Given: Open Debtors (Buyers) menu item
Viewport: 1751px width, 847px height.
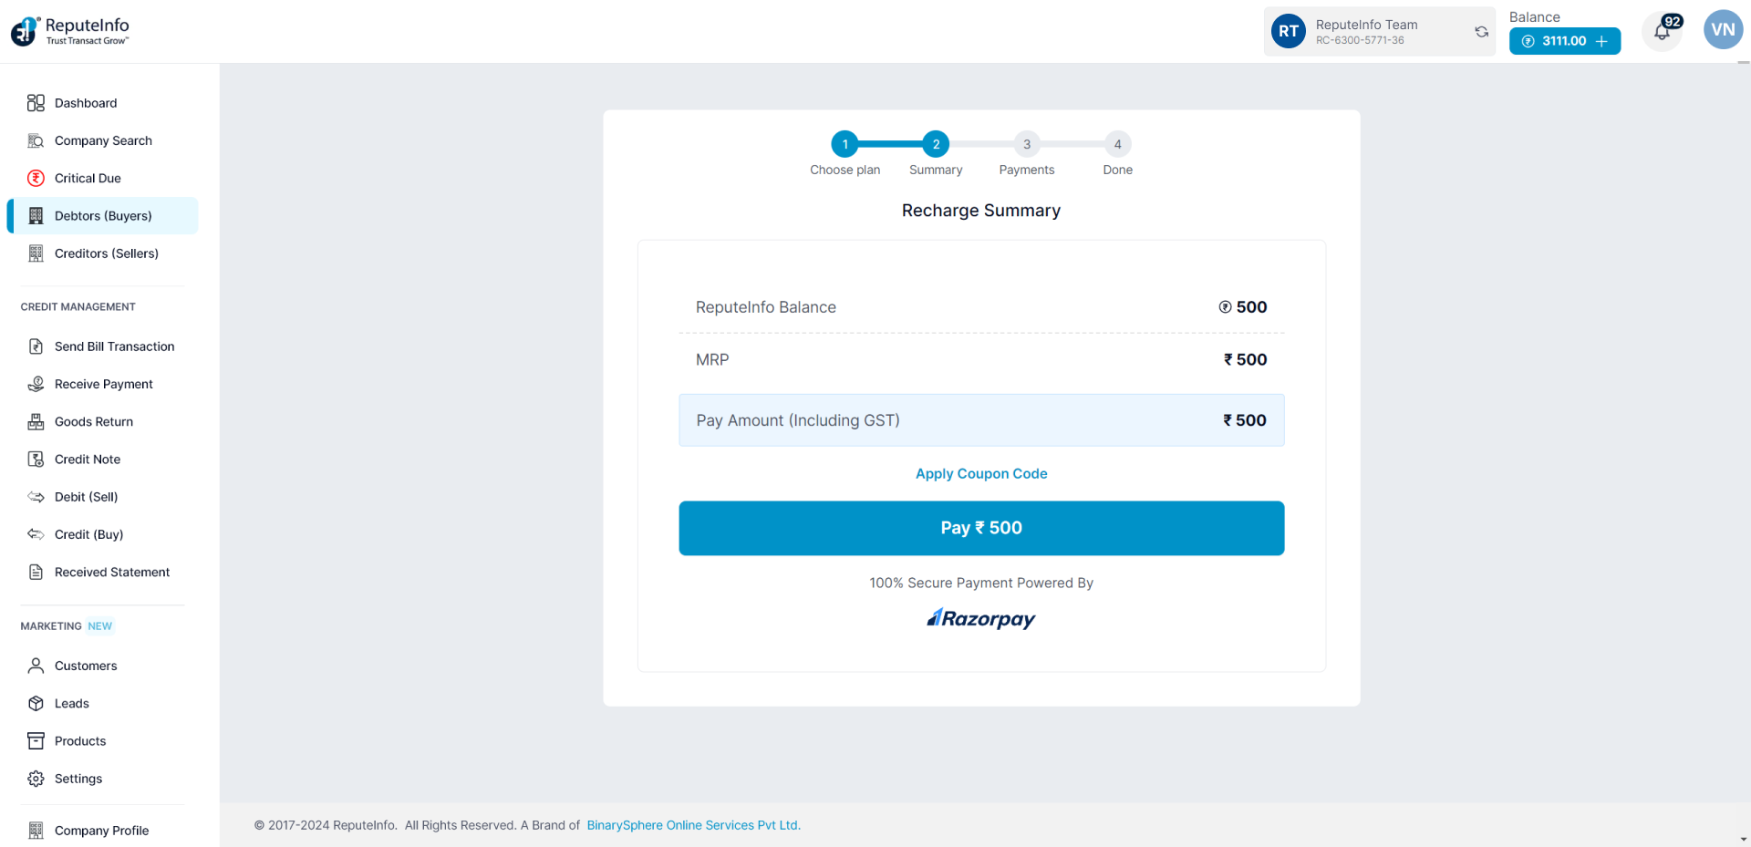Looking at the screenshot, I should pos(103,216).
